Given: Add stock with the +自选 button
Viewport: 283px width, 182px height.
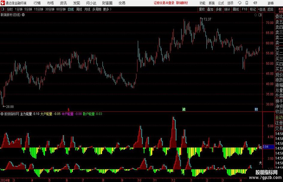Looking at the screenshot, I should click(262, 9).
